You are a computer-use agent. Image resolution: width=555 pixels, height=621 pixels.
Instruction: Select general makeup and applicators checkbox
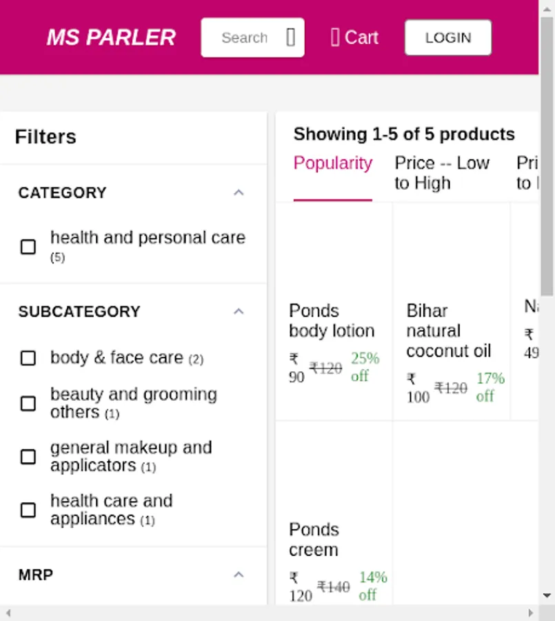click(28, 457)
